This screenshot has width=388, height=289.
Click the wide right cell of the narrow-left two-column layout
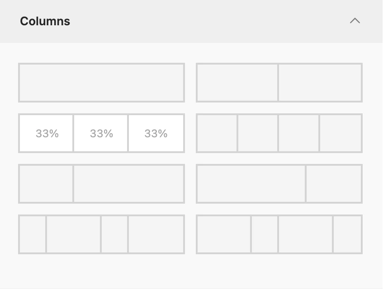[129, 184]
